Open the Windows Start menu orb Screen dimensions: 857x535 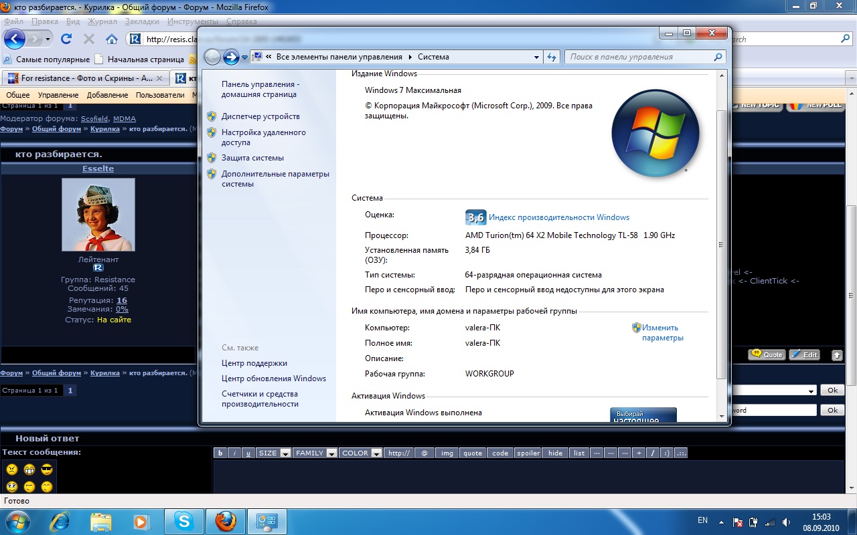(17, 521)
